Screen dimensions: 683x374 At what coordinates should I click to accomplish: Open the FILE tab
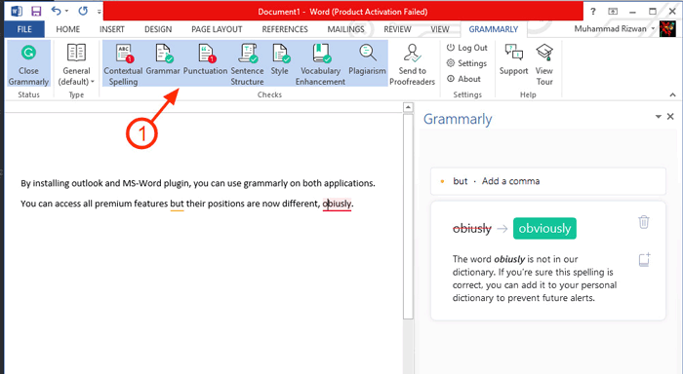pyautogui.click(x=24, y=29)
